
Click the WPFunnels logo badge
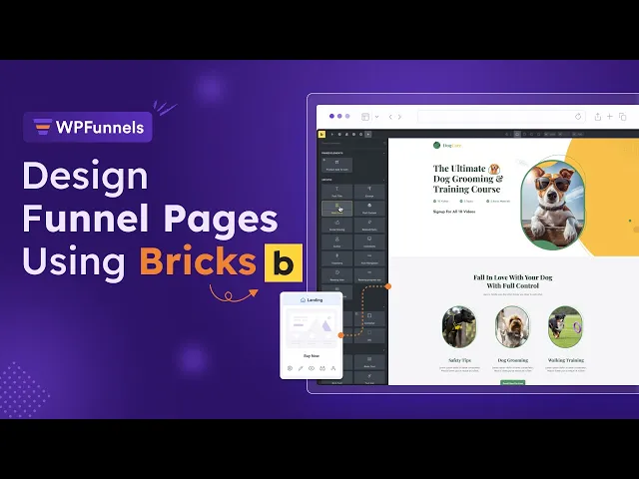[88, 127]
